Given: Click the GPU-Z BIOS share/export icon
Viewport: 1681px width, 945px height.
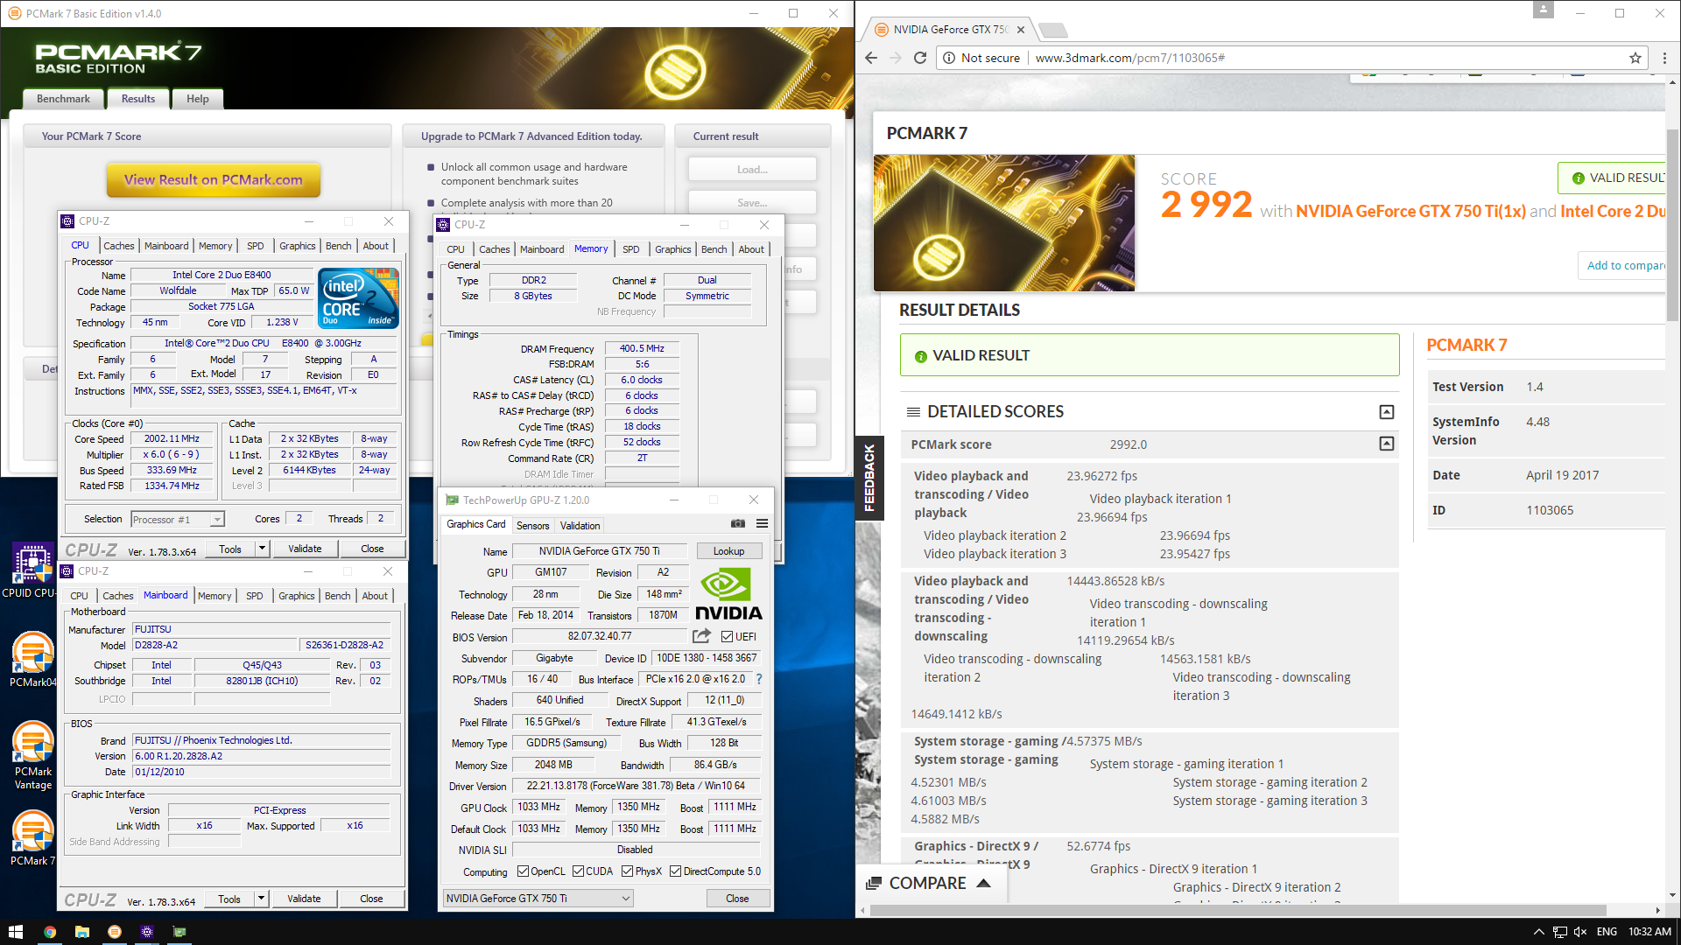Looking at the screenshot, I should click(702, 636).
